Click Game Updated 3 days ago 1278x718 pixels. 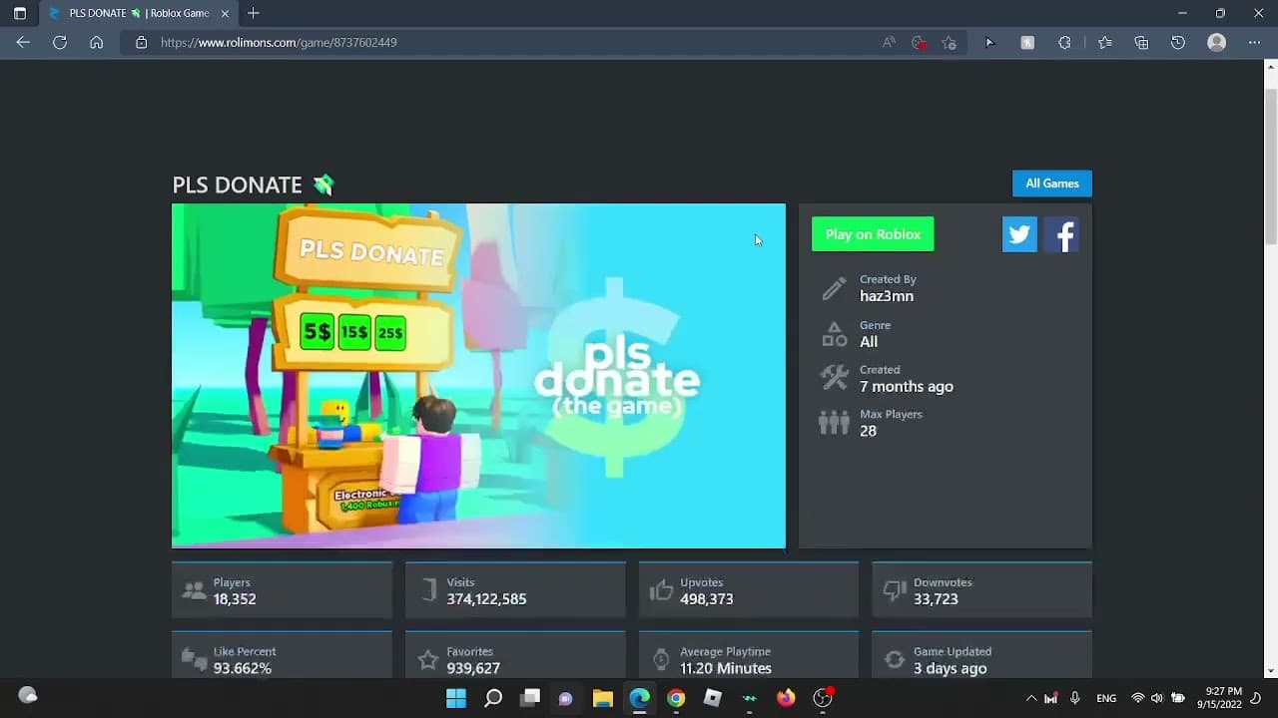[x=951, y=668]
